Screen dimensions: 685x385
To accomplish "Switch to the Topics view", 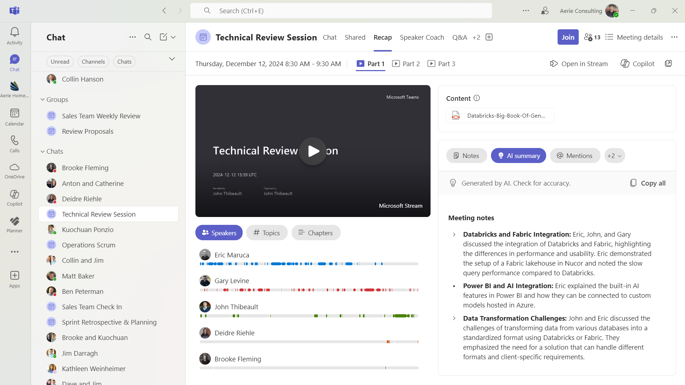I will (x=267, y=233).
